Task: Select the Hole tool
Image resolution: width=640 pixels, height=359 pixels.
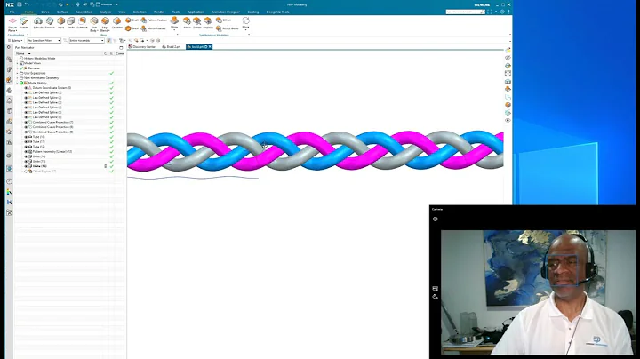Action: (60, 23)
